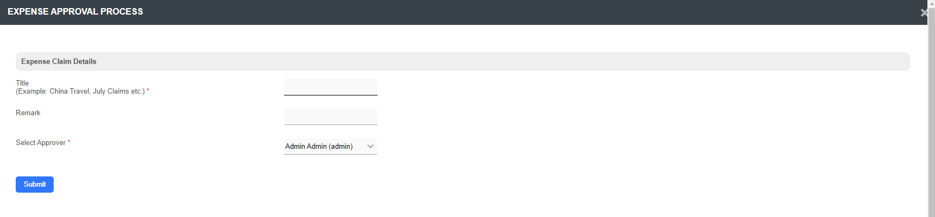Click the red asterisk beside Select Approver

69,142
